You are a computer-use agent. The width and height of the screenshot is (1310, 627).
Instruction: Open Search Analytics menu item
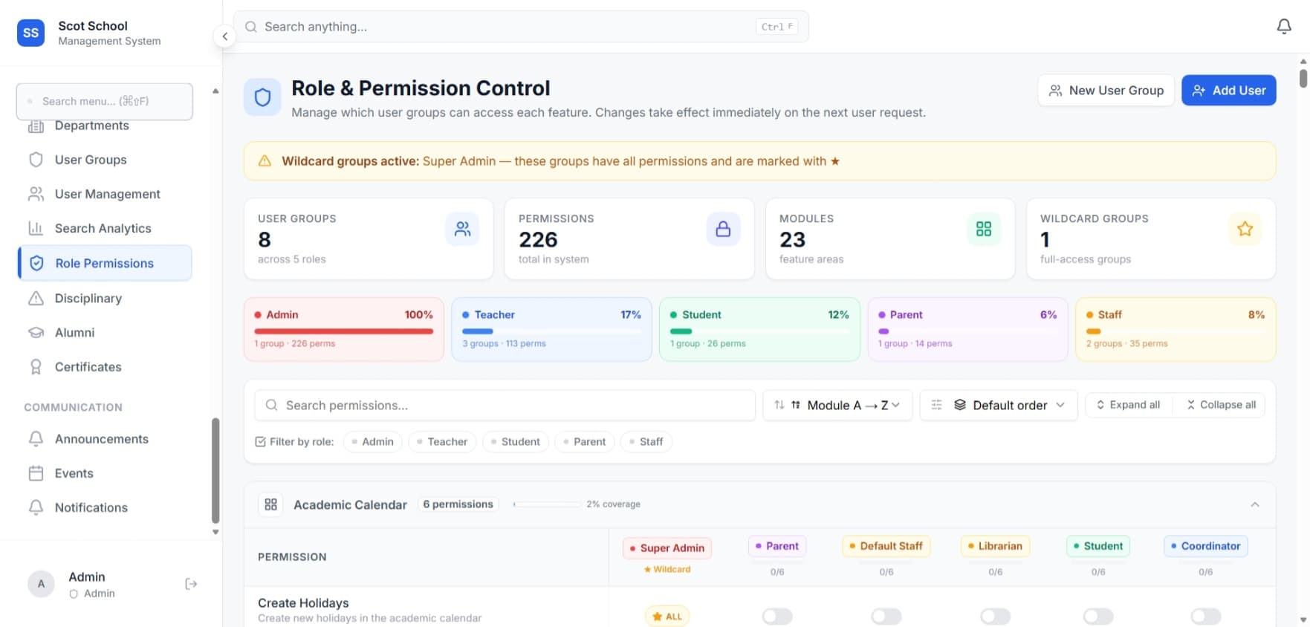coord(104,228)
